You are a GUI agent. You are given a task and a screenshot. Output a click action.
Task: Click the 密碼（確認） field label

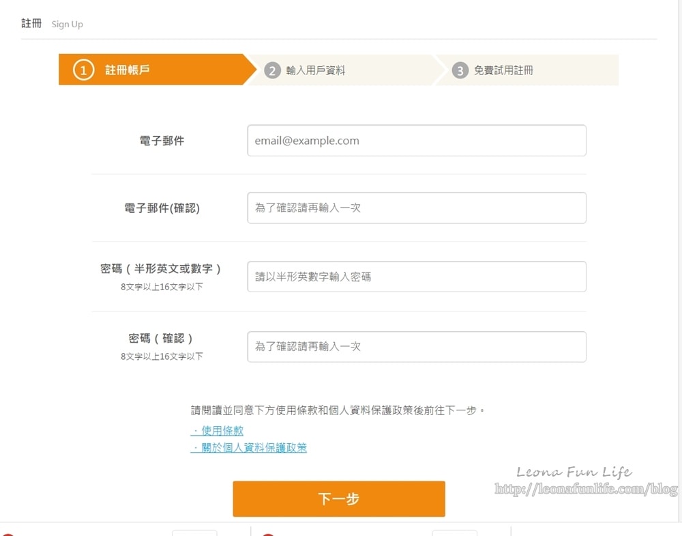[x=162, y=339]
